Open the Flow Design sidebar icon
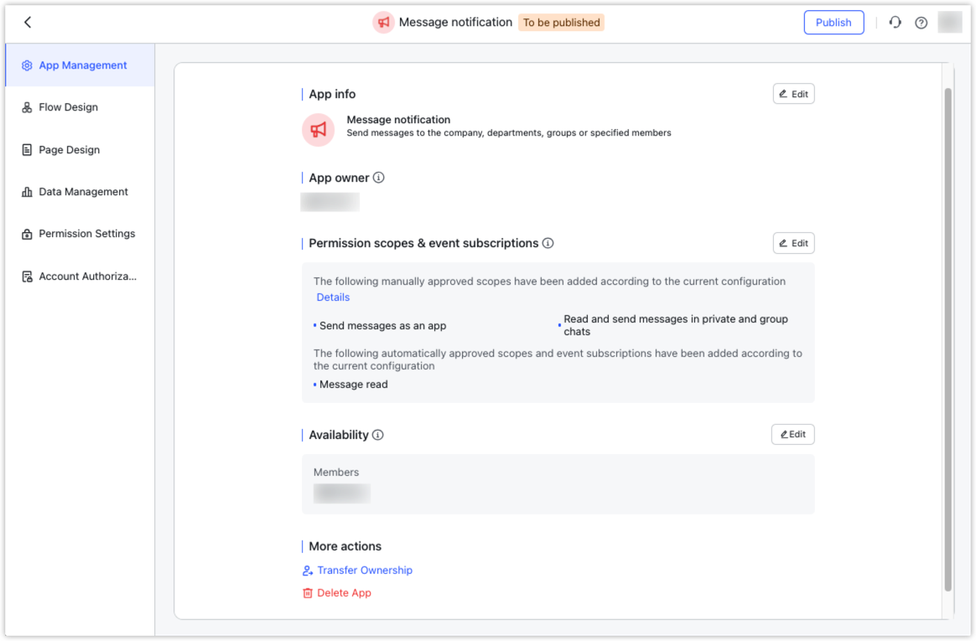976x641 pixels. coord(26,107)
